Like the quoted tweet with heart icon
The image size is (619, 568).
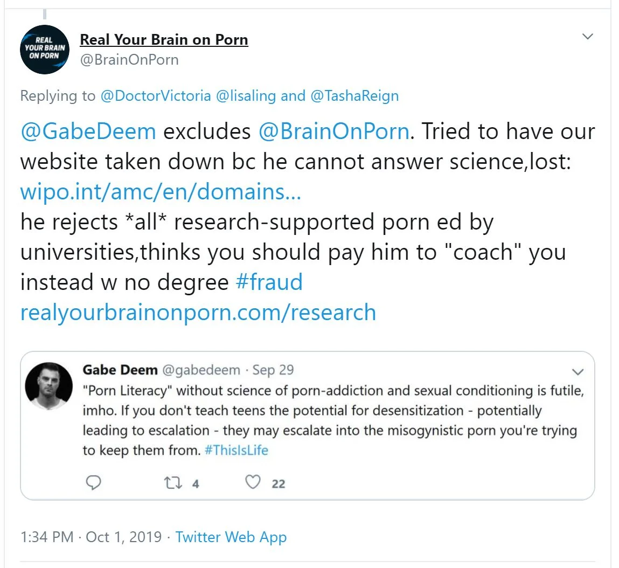coord(253,483)
